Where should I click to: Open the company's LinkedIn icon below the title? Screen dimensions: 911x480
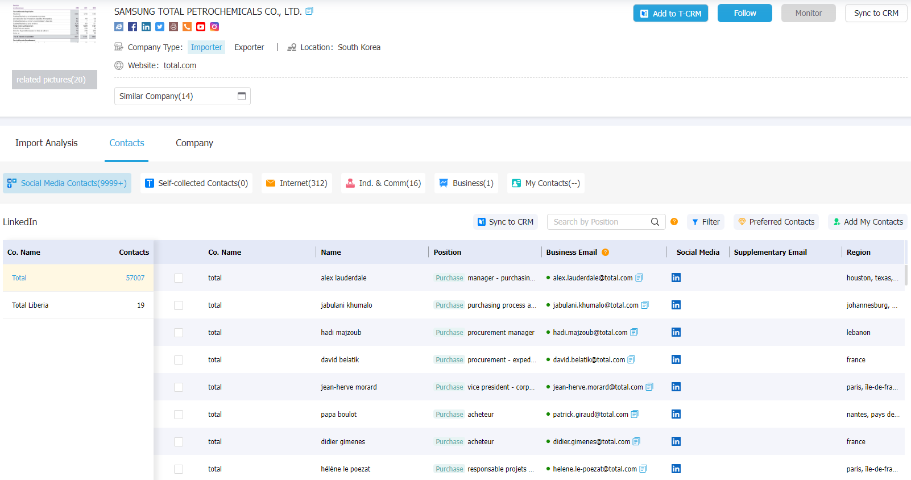point(146,27)
